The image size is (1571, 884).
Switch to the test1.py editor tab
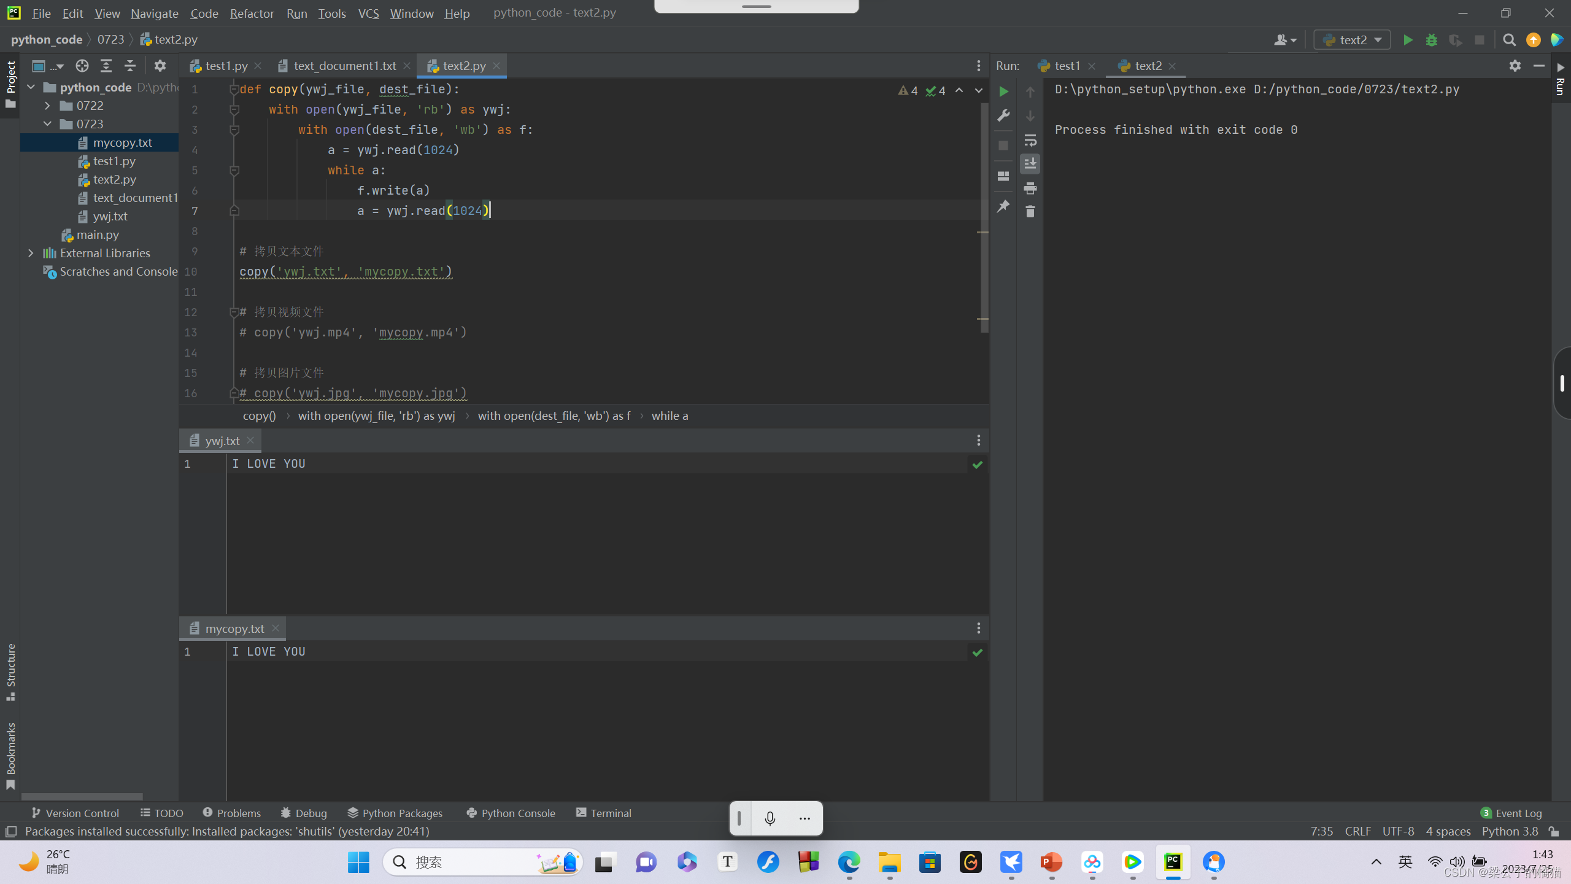226,66
